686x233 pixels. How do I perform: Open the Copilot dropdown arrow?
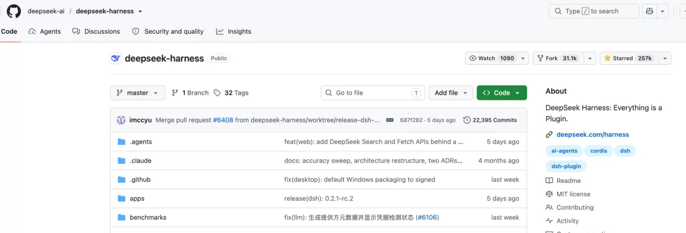(662, 11)
